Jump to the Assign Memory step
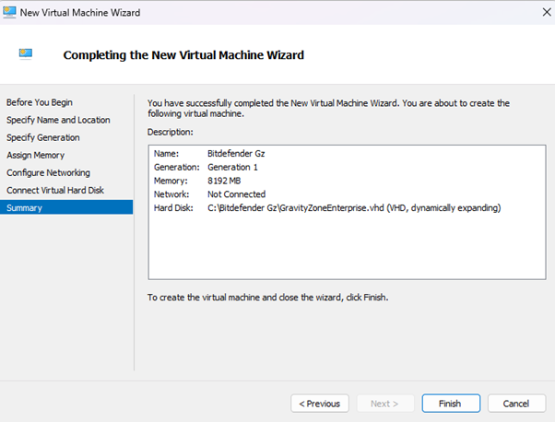This screenshot has width=555, height=422. tap(36, 155)
